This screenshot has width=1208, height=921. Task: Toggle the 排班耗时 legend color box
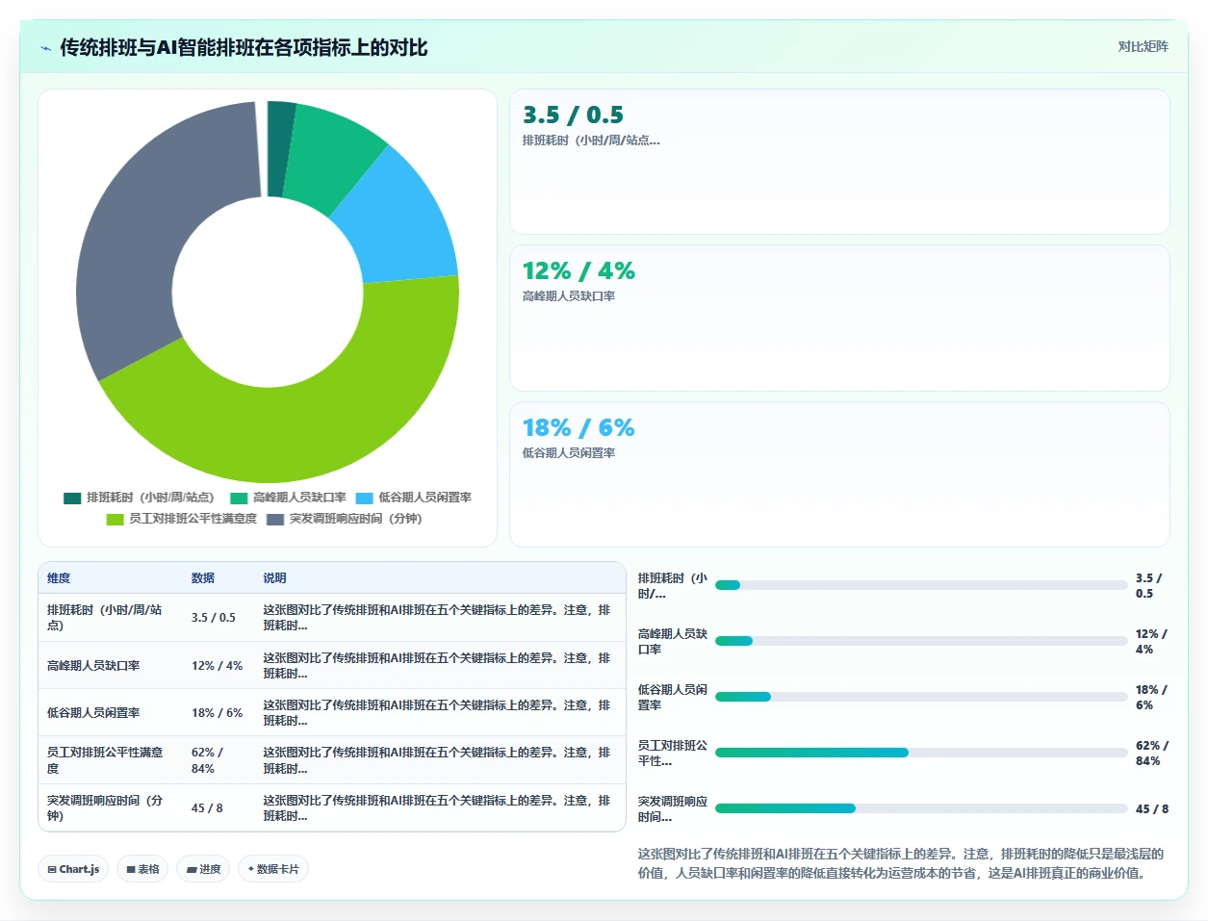(72, 498)
